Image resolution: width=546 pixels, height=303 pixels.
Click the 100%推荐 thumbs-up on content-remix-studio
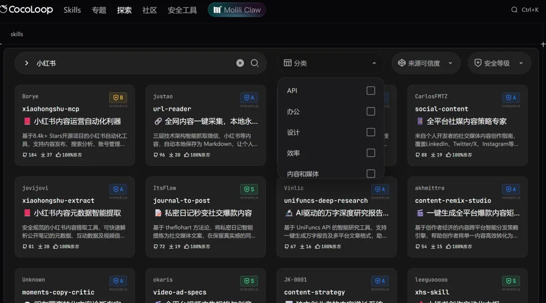(x=459, y=247)
